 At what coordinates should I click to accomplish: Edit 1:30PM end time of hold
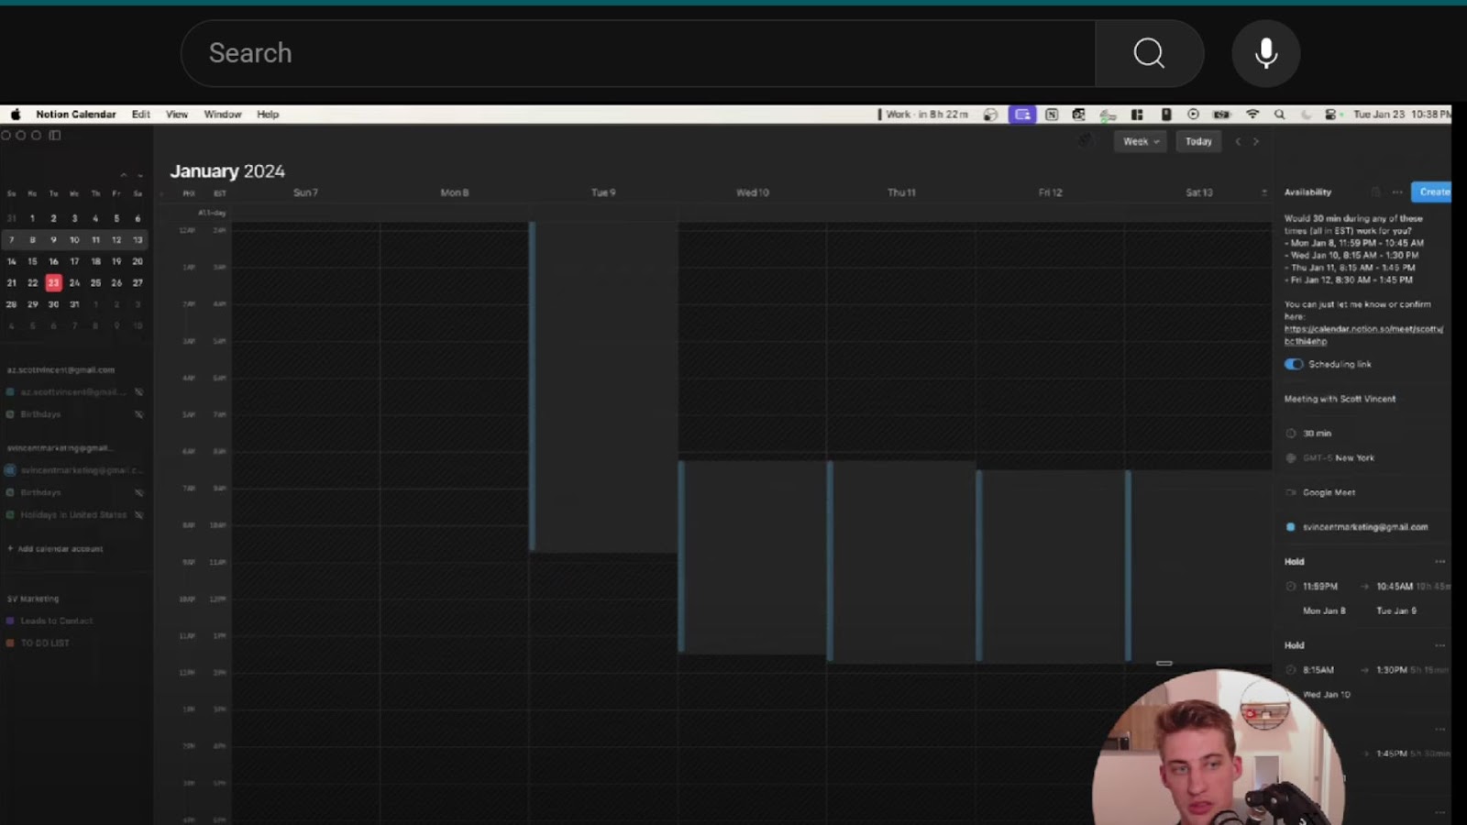tap(1392, 670)
